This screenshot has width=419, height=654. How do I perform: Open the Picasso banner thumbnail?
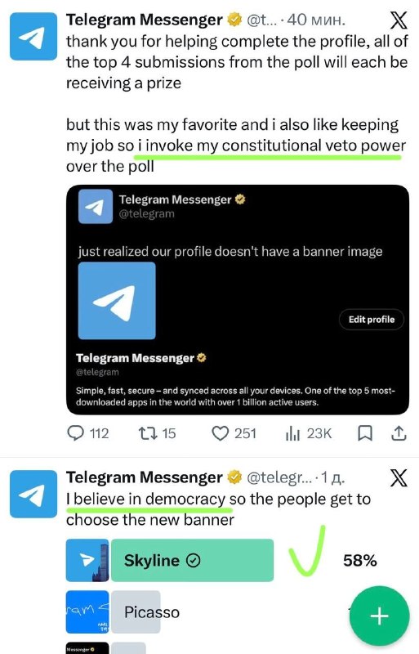87,611
